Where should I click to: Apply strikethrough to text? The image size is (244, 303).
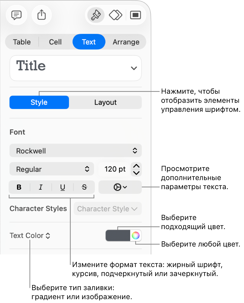point(84,187)
